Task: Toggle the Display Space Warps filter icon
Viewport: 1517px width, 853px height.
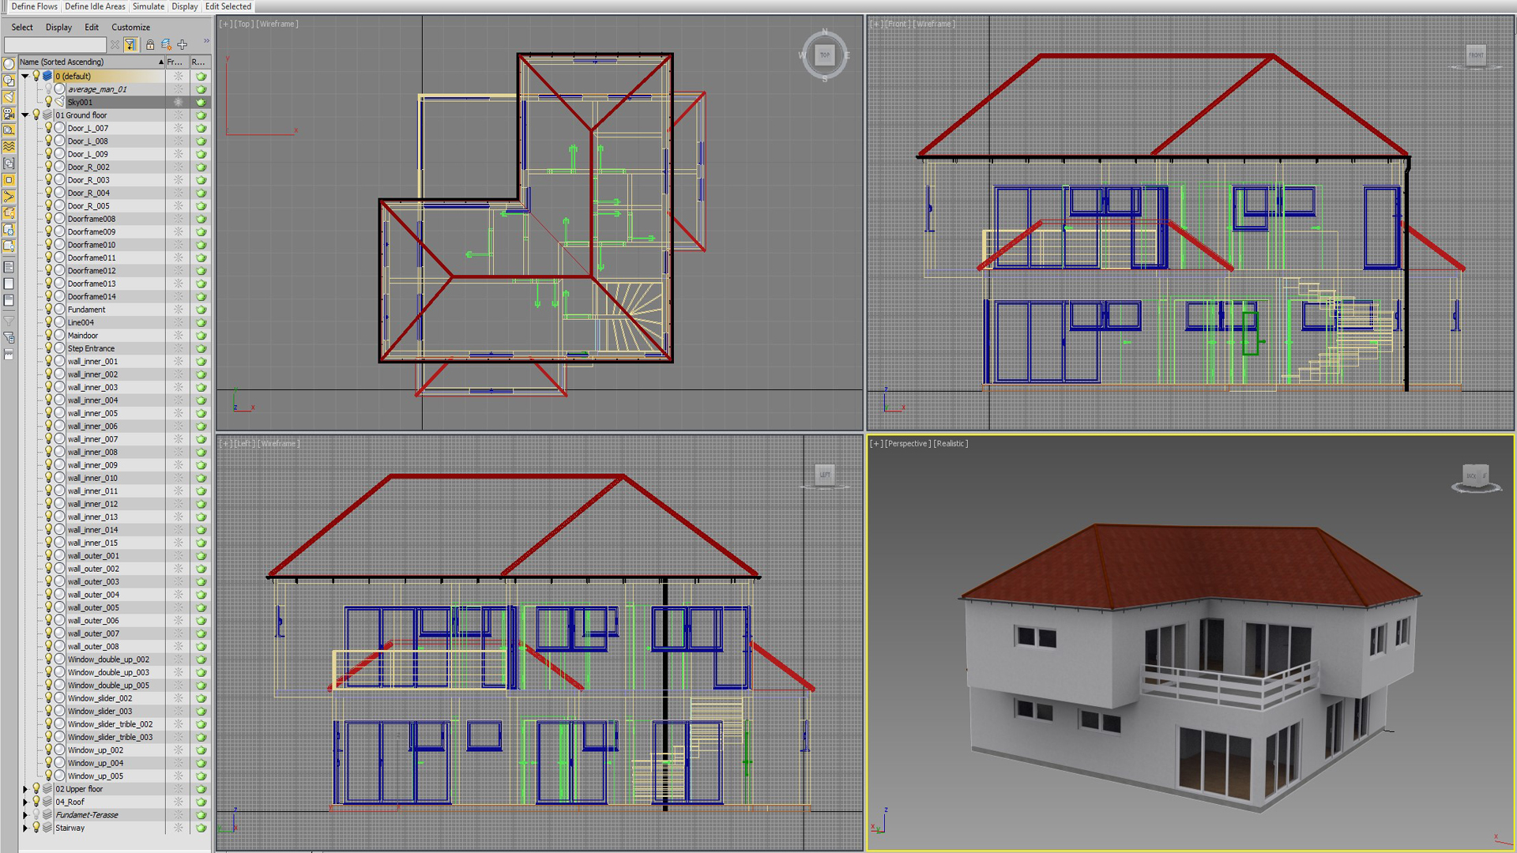Action: click(9, 147)
